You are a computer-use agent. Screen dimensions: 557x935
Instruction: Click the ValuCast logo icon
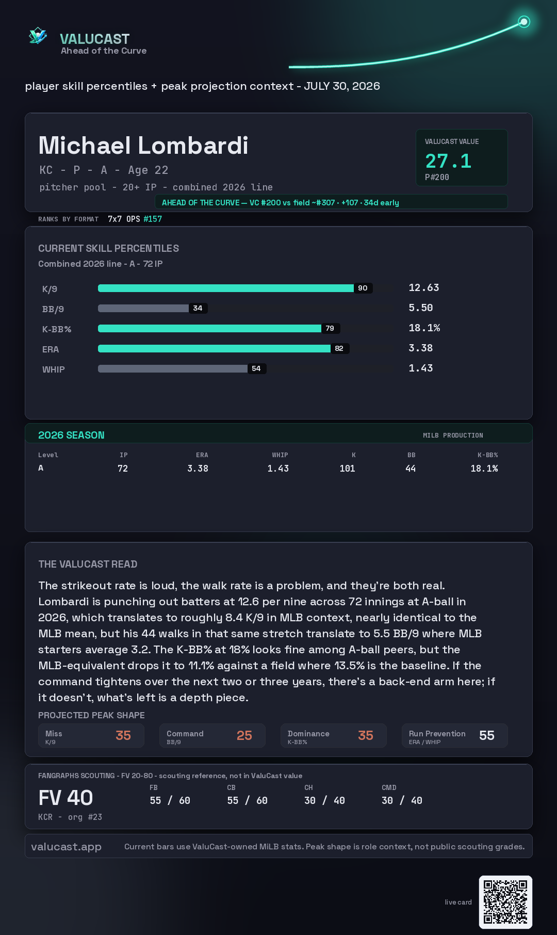pyautogui.click(x=38, y=36)
